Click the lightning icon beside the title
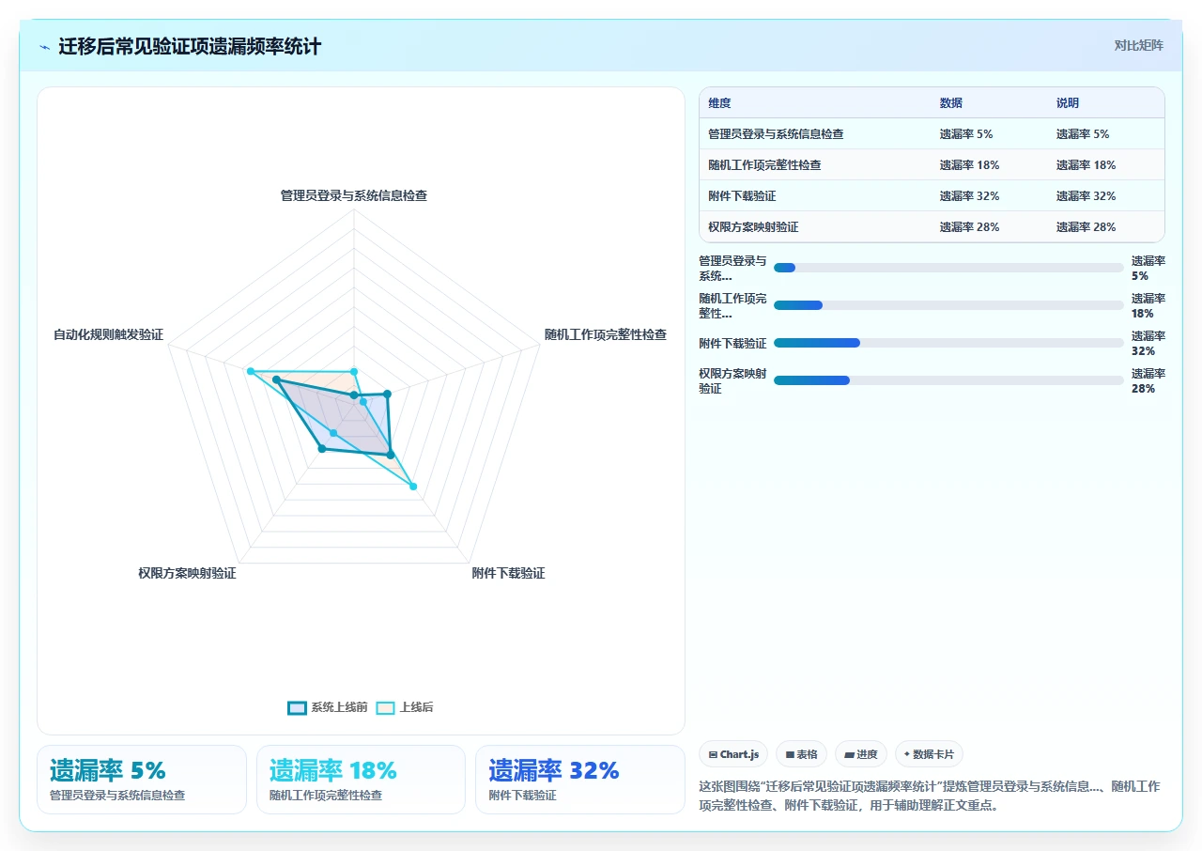 [x=44, y=47]
